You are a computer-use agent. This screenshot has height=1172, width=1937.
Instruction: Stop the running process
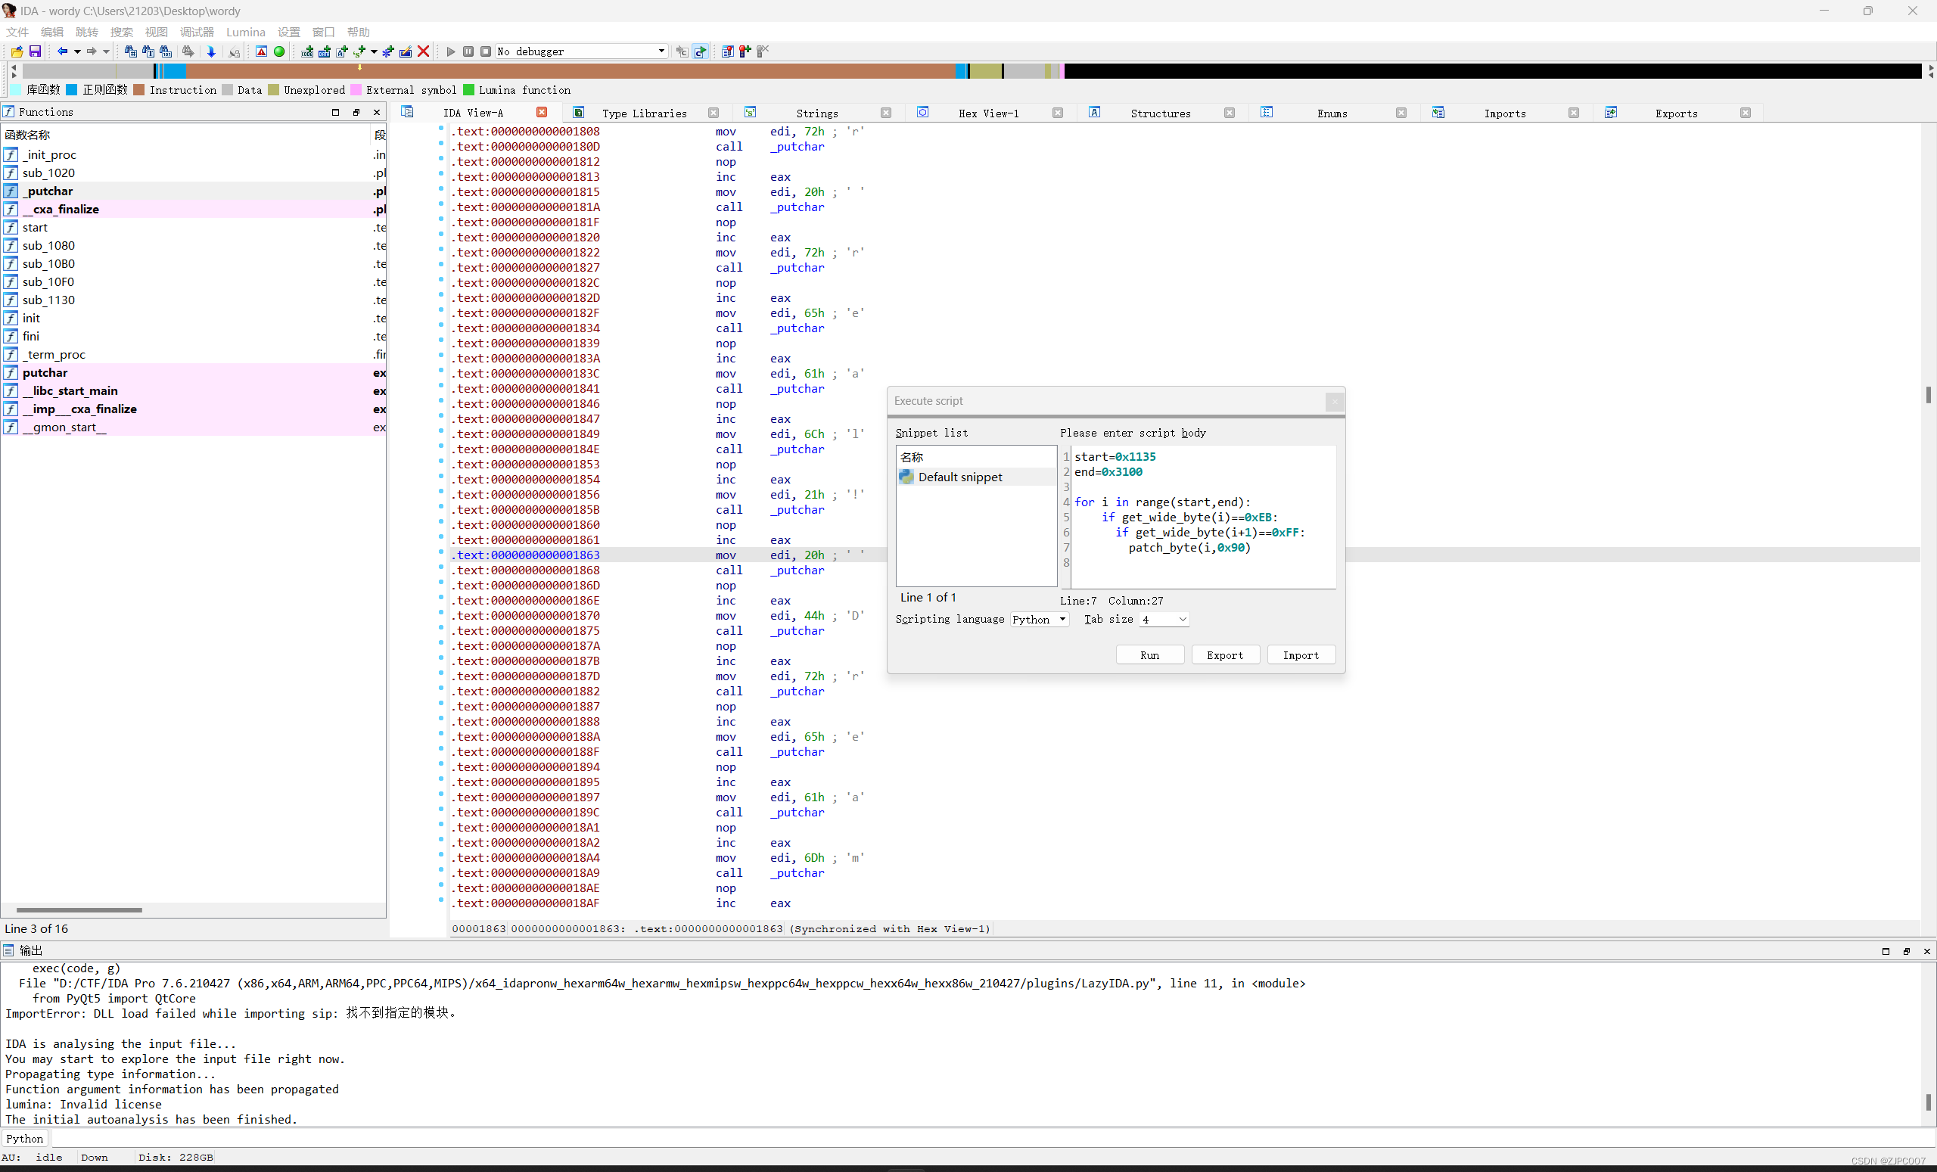tap(486, 51)
